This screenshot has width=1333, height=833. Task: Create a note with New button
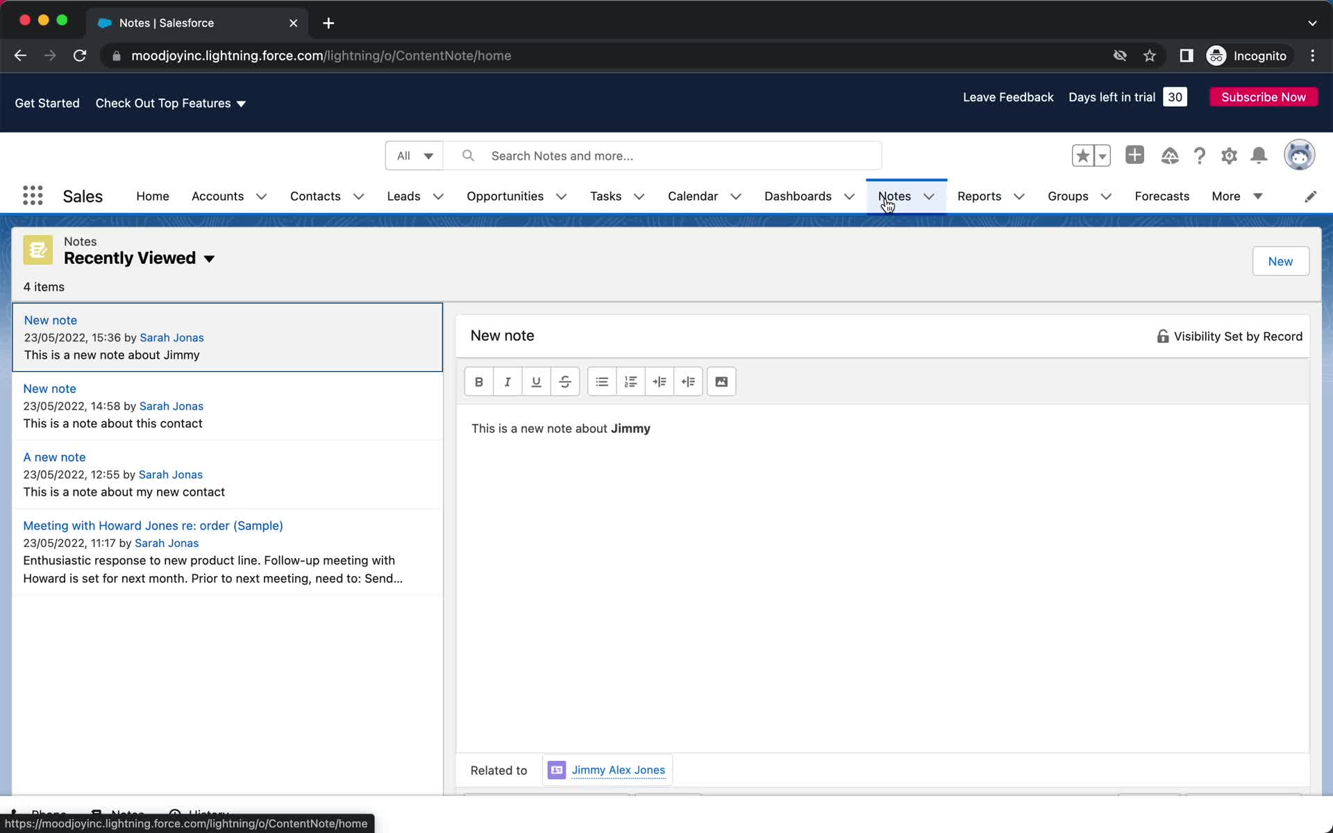pos(1280,261)
